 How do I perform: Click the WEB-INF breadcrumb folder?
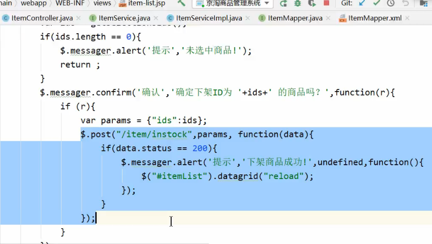point(70,3)
